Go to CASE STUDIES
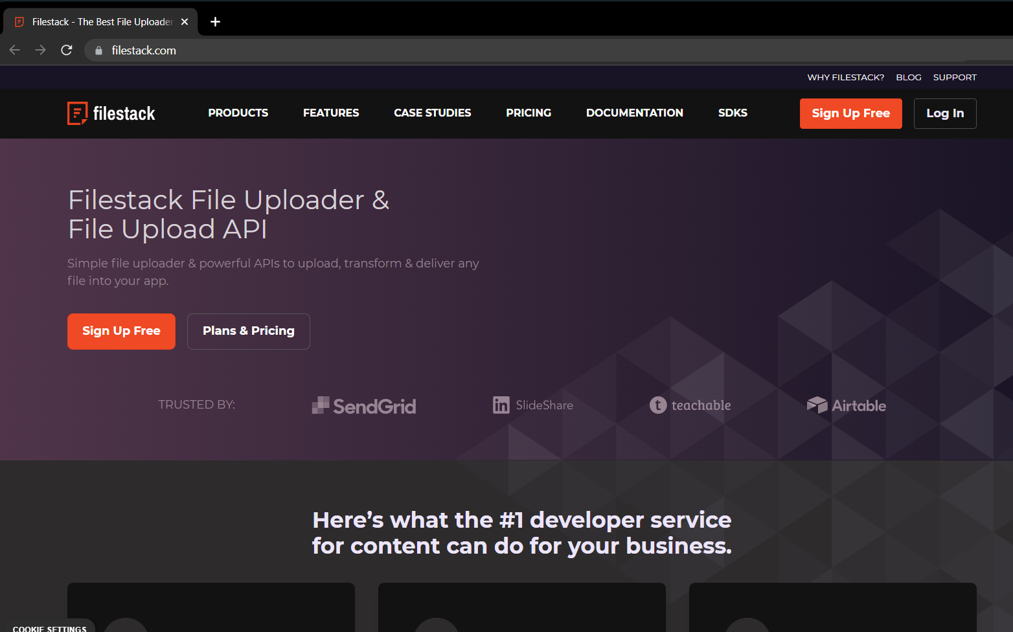Viewport: 1013px width, 632px height. pos(433,113)
